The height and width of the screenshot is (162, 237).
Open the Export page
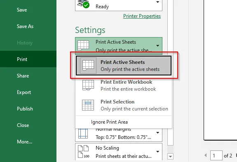tap(24, 92)
